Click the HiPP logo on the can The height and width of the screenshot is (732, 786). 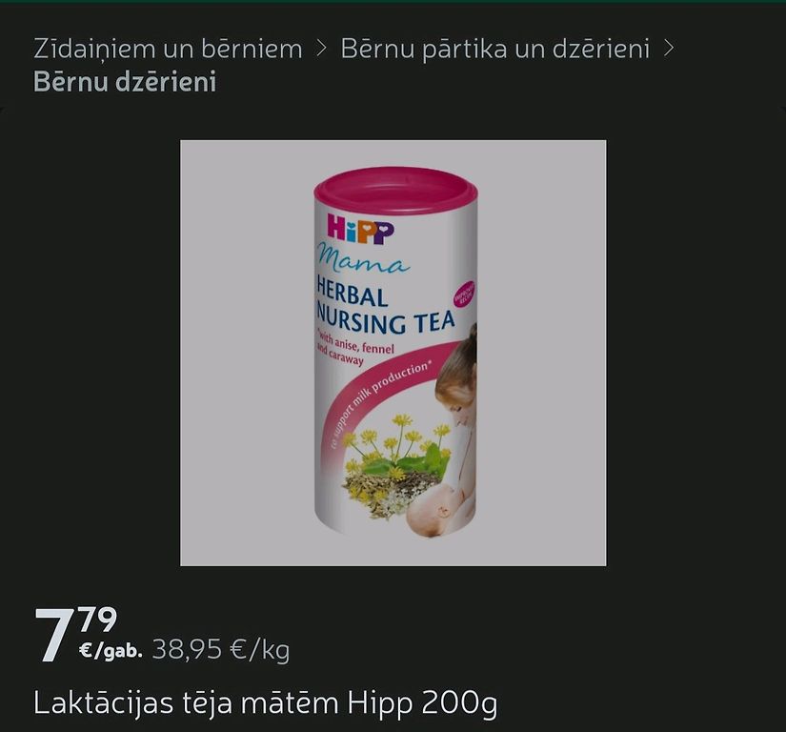tap(361, 229)
